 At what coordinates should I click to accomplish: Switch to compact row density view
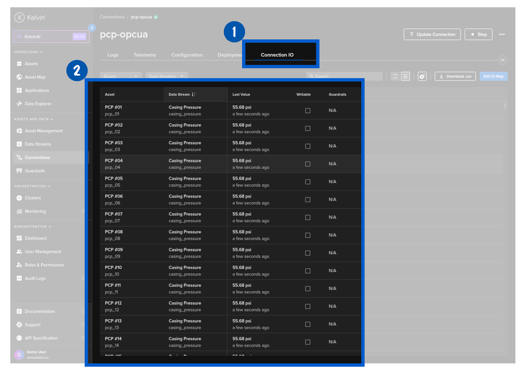pos(395,77)
